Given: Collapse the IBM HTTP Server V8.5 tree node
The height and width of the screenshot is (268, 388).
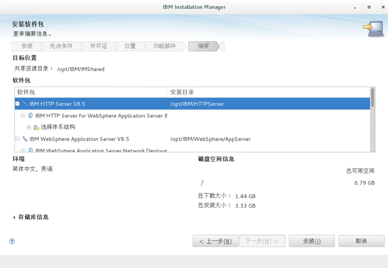Looking at the screenshot, I should tap(18, 104).
